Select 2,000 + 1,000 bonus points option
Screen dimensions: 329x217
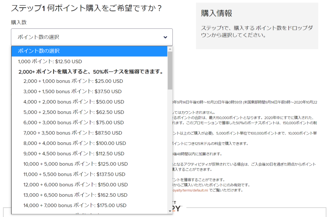point(73,81)
